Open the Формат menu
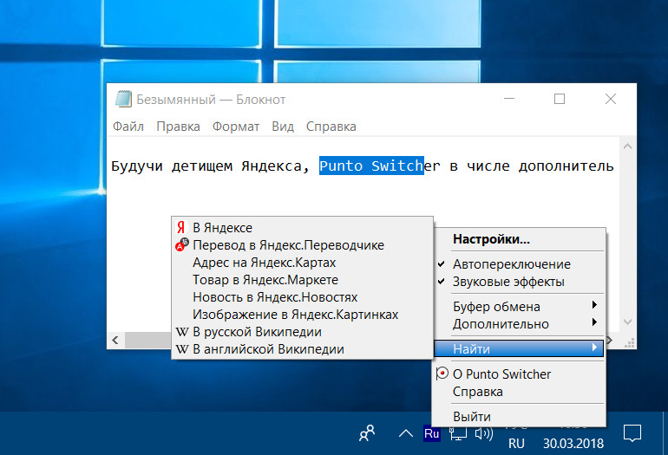 click(236, 127)
